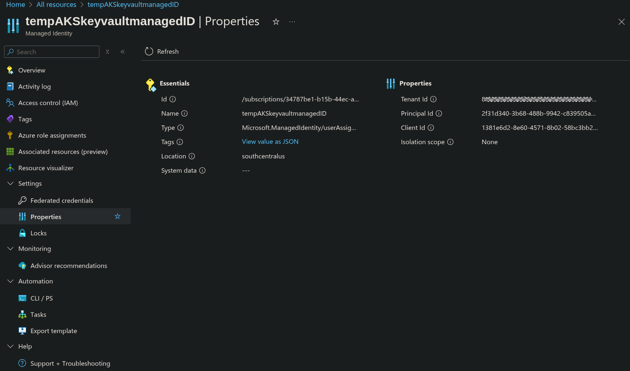Screen dimensions: 630x371
Task: Click the Tasks hierarchy icon
Action: (x=22, y=314)
